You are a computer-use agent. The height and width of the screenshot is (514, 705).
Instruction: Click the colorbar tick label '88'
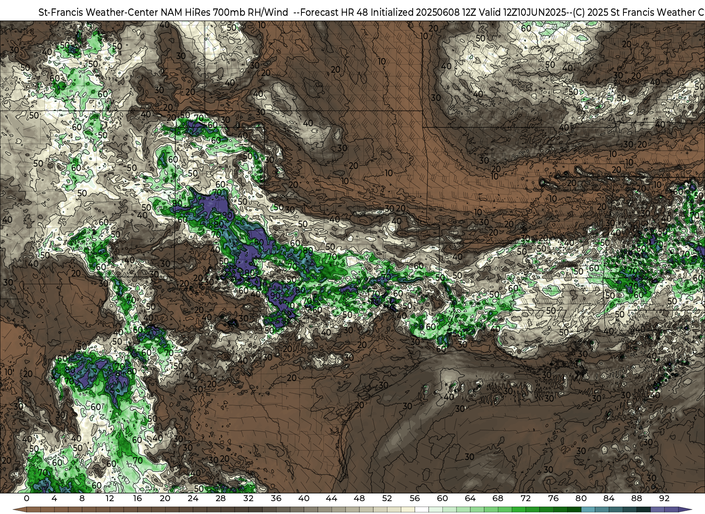(637, 498)
